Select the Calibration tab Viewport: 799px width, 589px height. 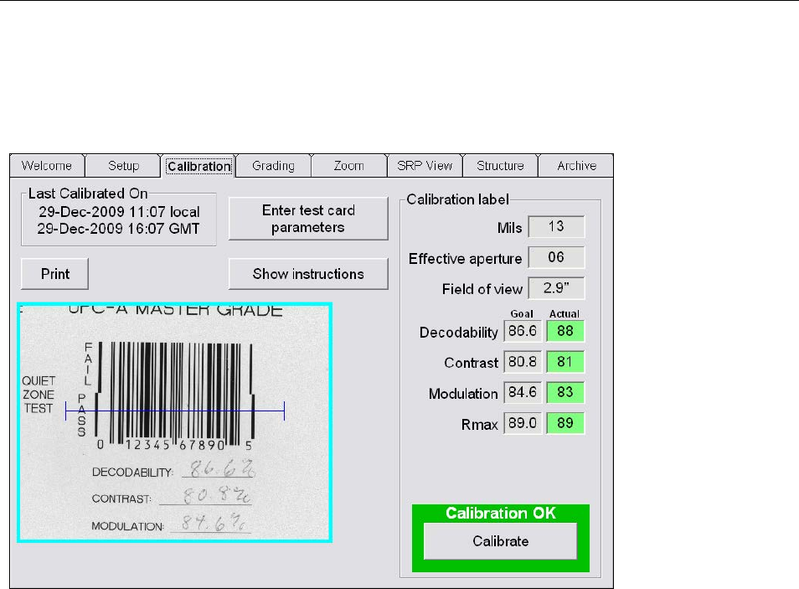point(199,166)
